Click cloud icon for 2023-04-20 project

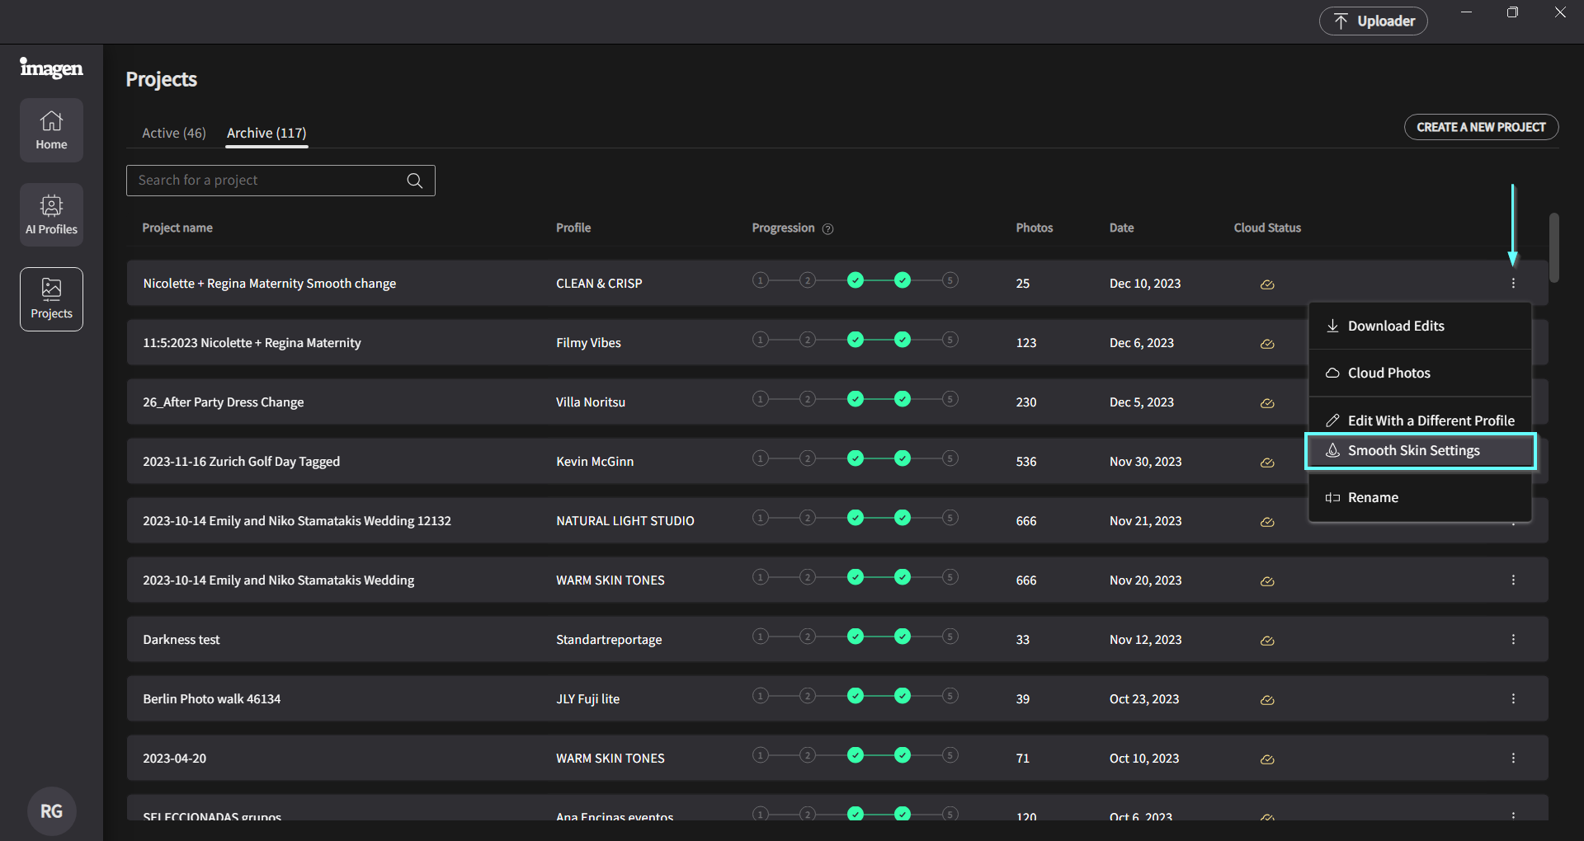click(1267, 759)
